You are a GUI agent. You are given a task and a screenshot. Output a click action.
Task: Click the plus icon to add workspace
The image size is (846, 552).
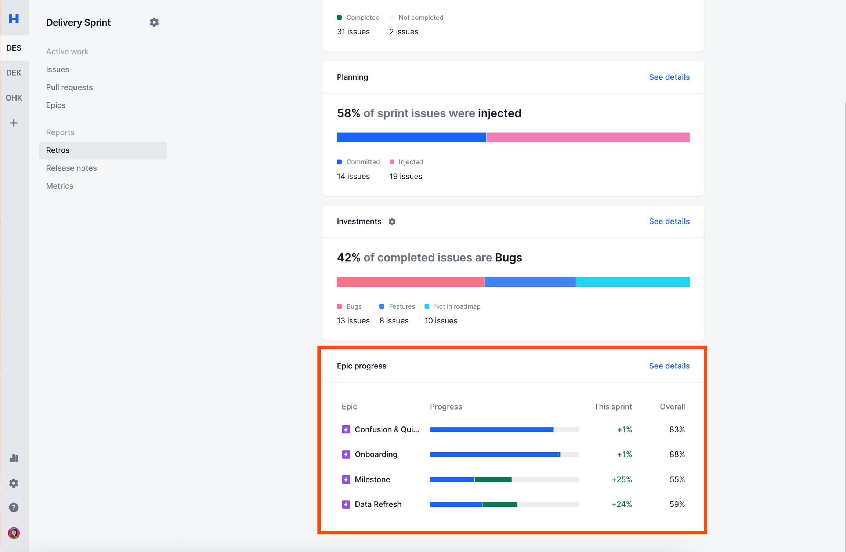coord(14,123)
